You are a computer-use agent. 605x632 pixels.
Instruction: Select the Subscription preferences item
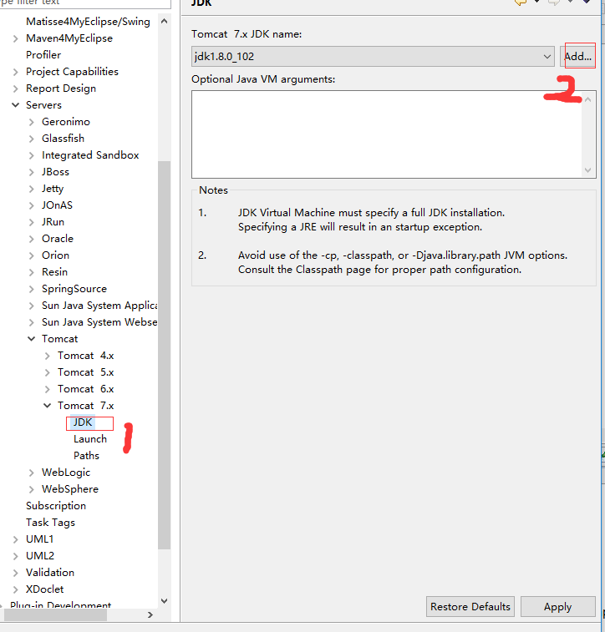point(56,505)
